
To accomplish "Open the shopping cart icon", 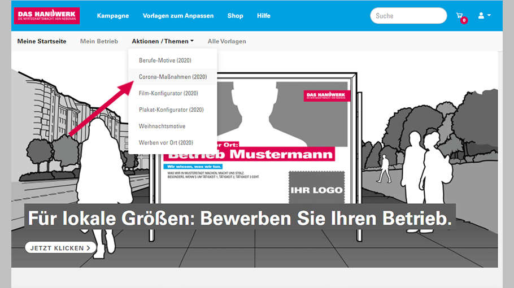I will point(461,16).
